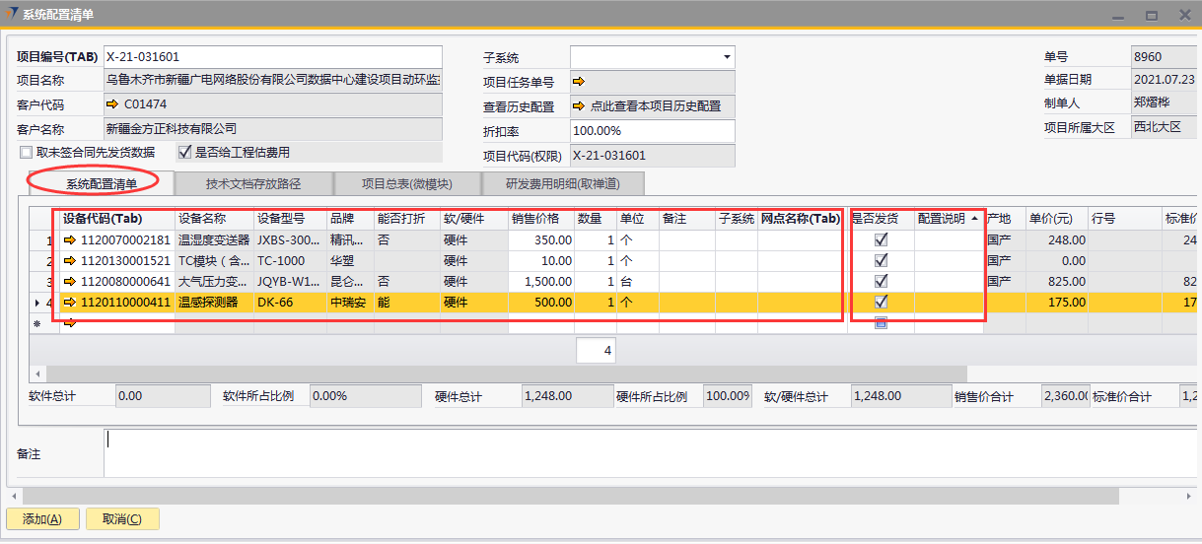Select the new row asterisk marker
Viewport: 1202px width, 544px height.
coord(37,323)
